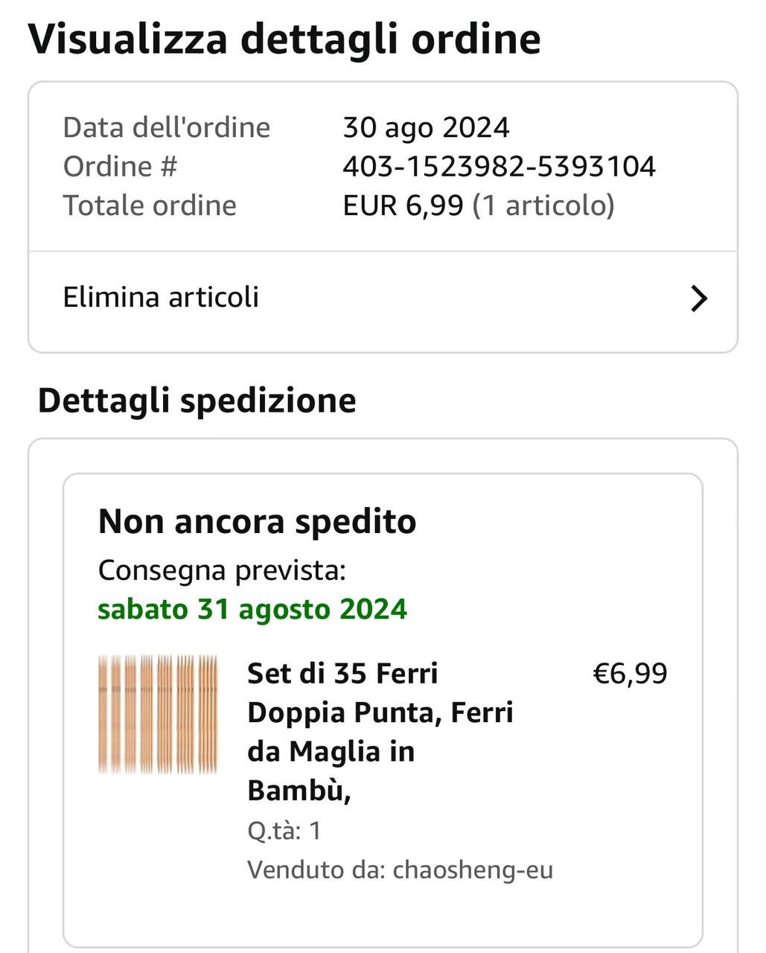
Task: Tap the Ordine # label
Action: coord(120,167)
